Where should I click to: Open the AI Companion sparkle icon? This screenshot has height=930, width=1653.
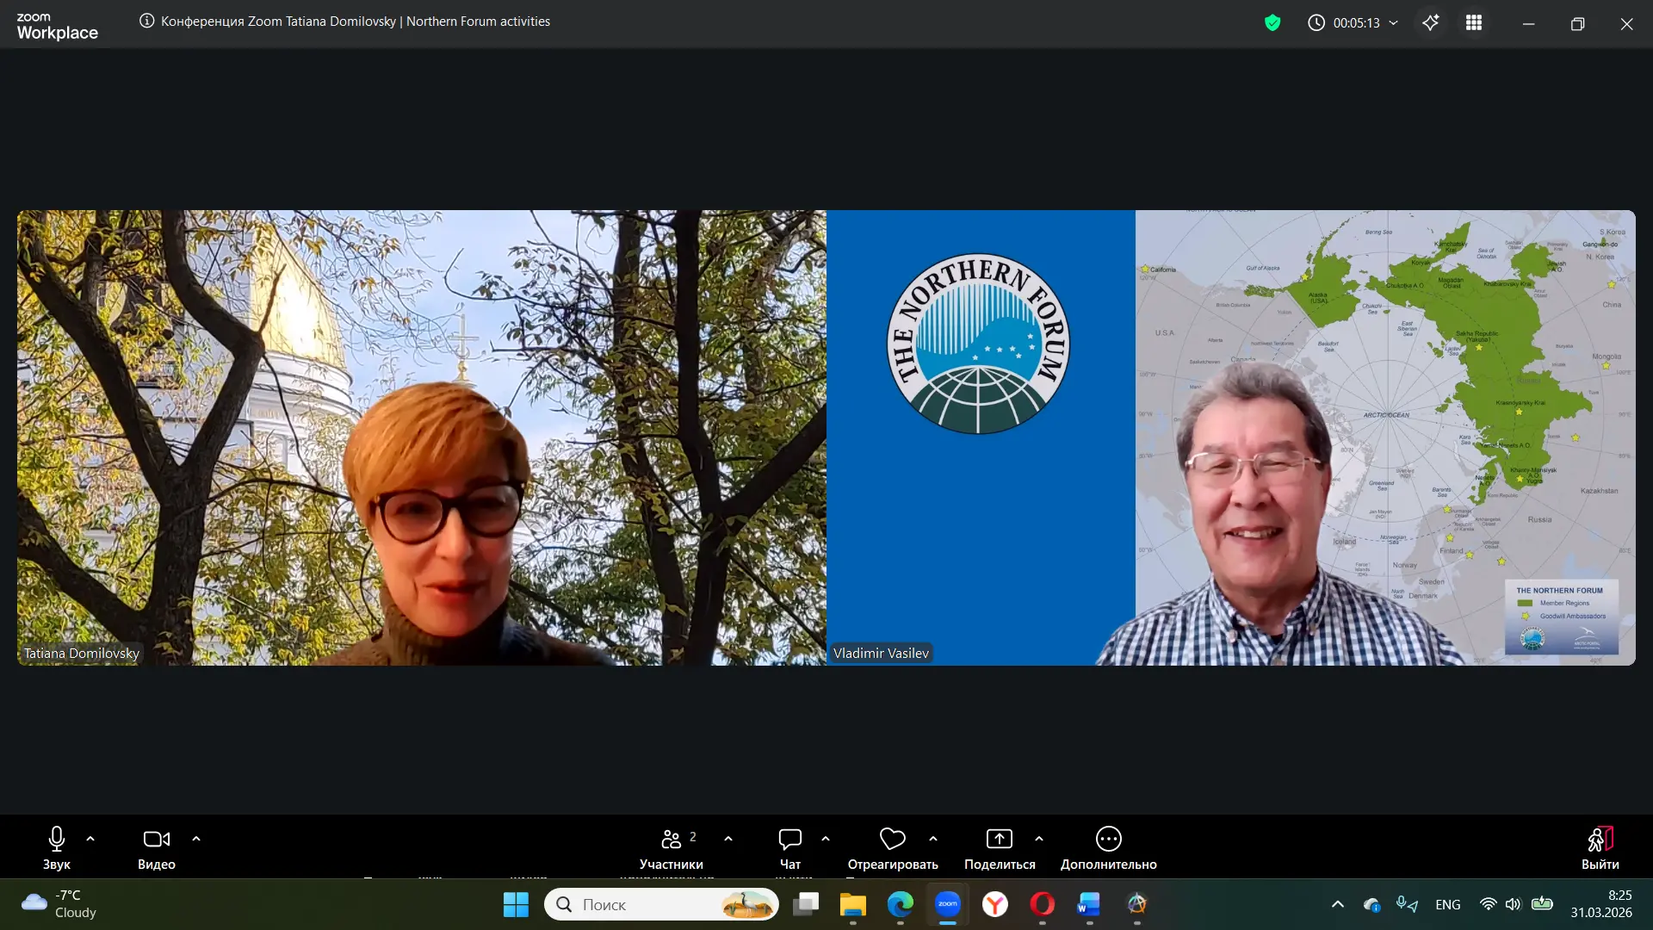click(x=1431, y=23)
